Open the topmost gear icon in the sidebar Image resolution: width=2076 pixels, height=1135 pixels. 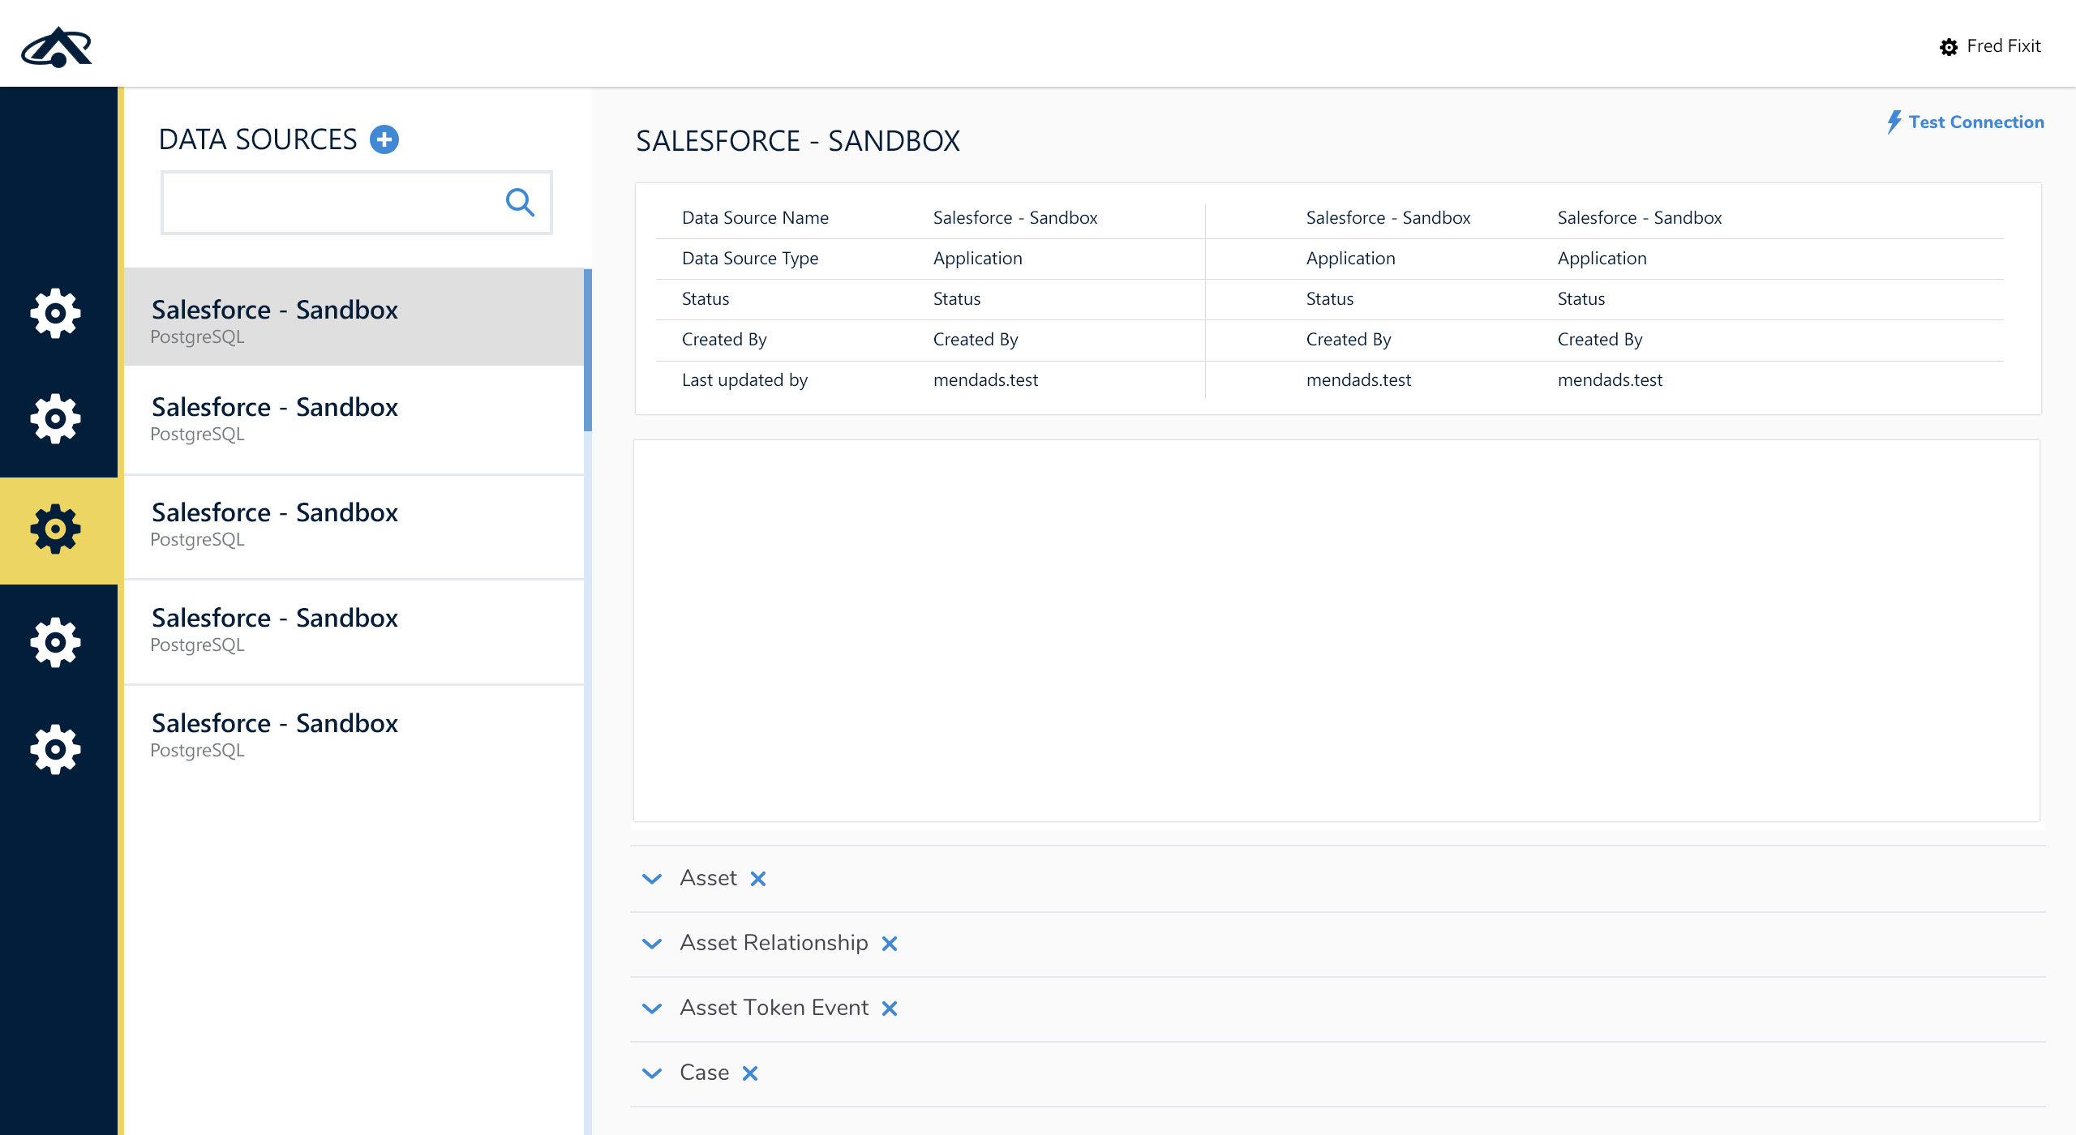click(x=55, y=313)
